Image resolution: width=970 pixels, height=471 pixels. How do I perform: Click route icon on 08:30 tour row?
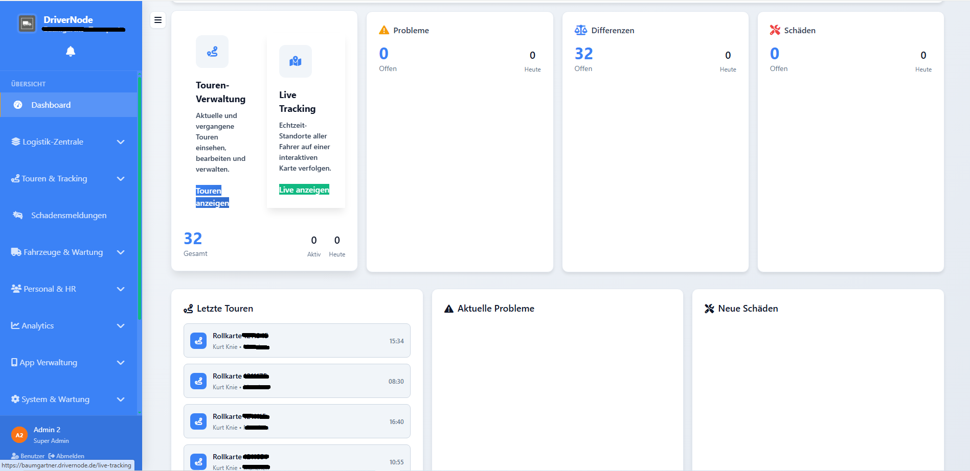click(198, 381)
